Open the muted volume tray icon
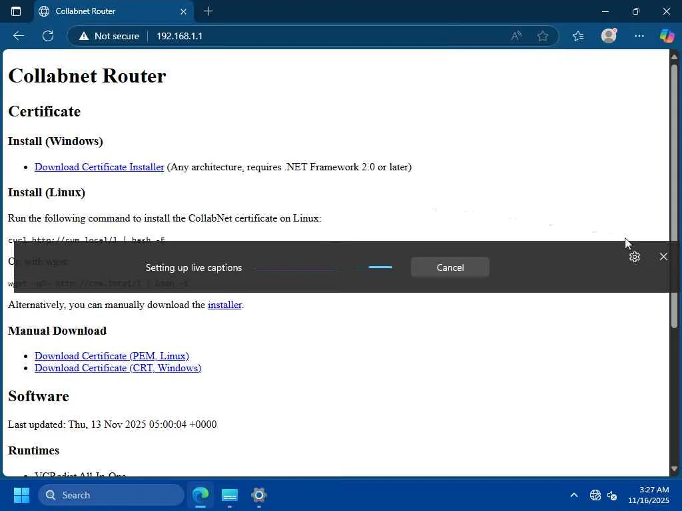The width and height of the screenshot is (682, 511). (x=612, y=495)
